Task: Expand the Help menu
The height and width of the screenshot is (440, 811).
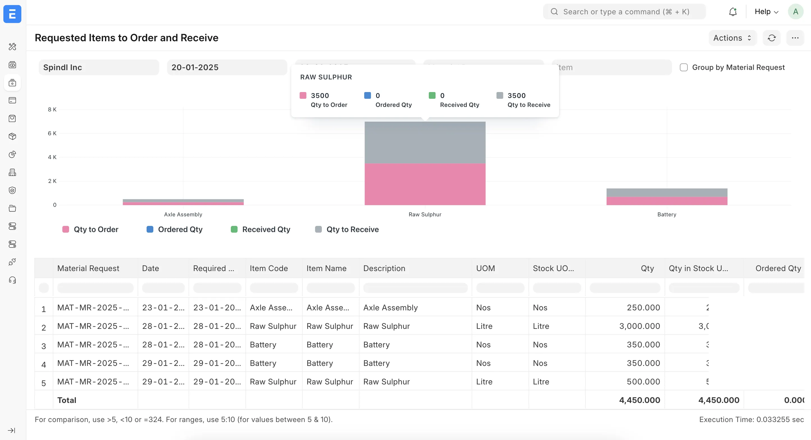Action: pyautogui.click(x=766, y=12)
